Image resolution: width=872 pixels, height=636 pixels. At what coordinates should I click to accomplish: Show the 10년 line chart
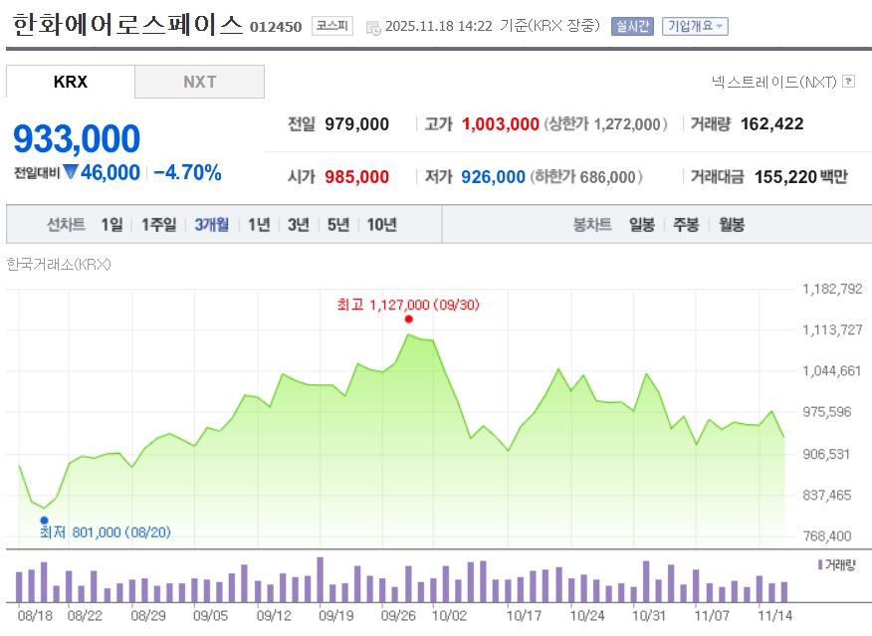point(381,225)
